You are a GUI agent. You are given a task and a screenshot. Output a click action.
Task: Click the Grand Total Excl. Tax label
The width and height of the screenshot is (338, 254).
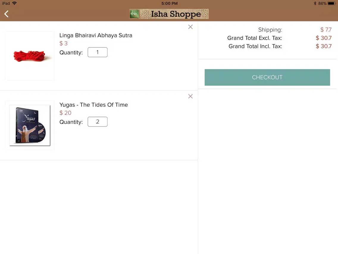pyautogui.click(x=255, y=38)
